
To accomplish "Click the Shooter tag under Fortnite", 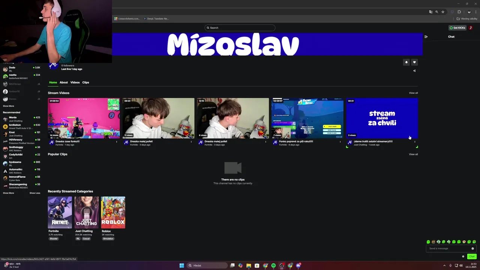I will coord(54,239).
